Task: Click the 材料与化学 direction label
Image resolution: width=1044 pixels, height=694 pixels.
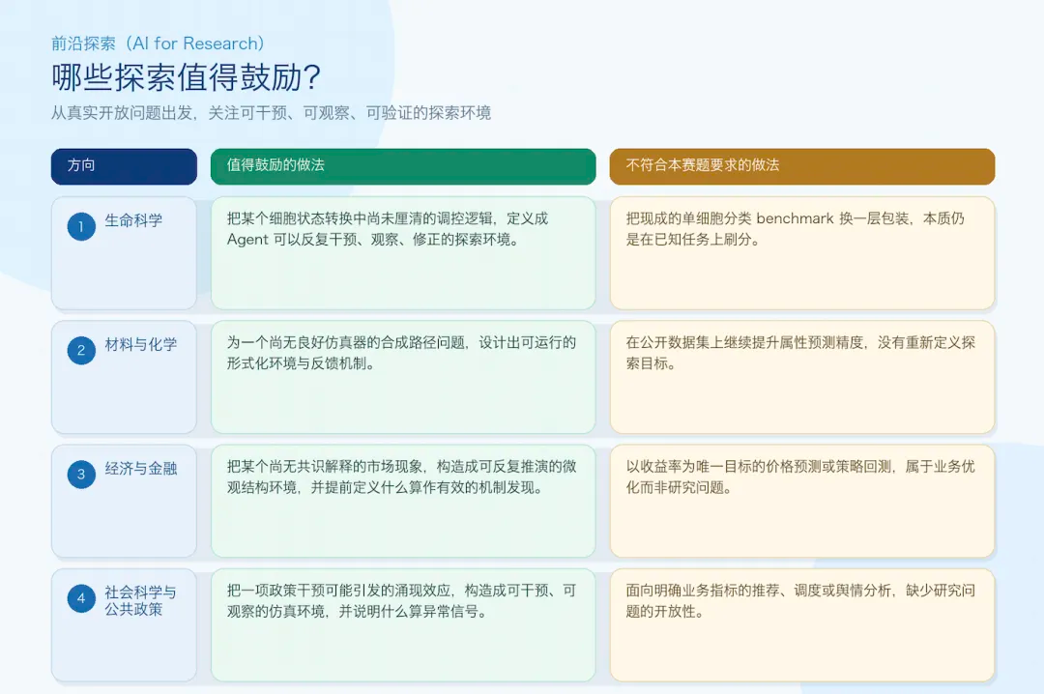Action: pyautogui.click(x=140, y=344)
